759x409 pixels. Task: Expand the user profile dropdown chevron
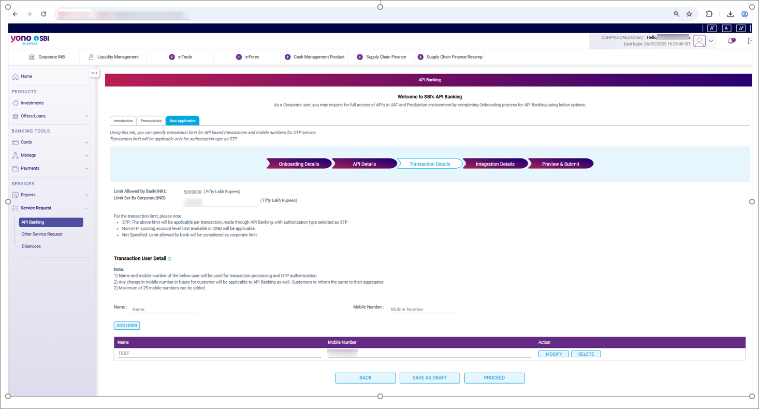[x=711, y=41]
